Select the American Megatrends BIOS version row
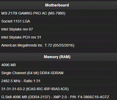This screenshot has height=100, width=117. pyautogui.click(x=58, y=45)
